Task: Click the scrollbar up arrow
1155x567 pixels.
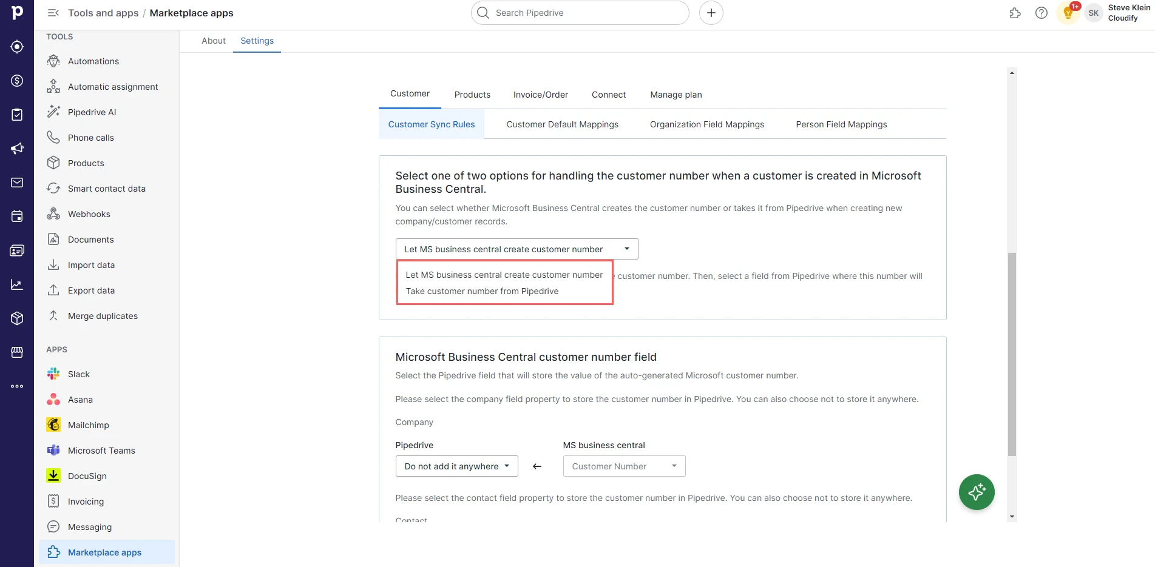Action: click(x=1012, y=73)
